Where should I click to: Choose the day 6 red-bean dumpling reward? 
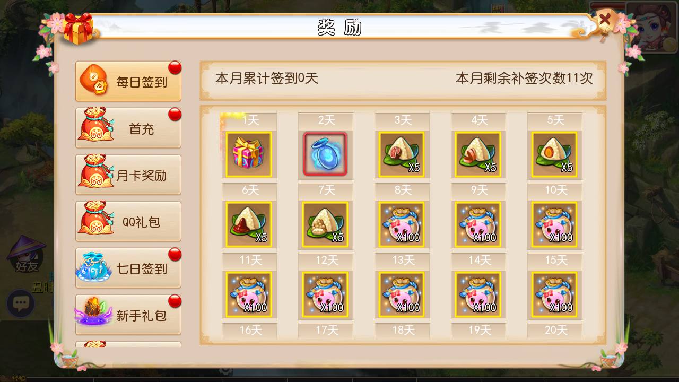pyautogui.click(x=249, y=224)
